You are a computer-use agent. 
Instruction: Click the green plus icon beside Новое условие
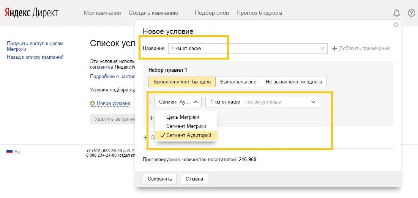93,104
